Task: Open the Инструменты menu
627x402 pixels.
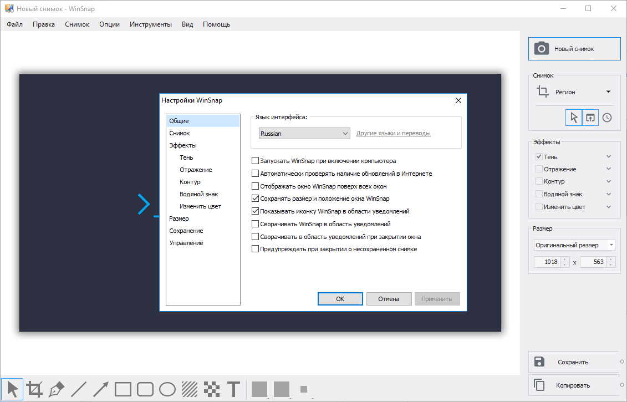Action: click(x=151, y=24)
